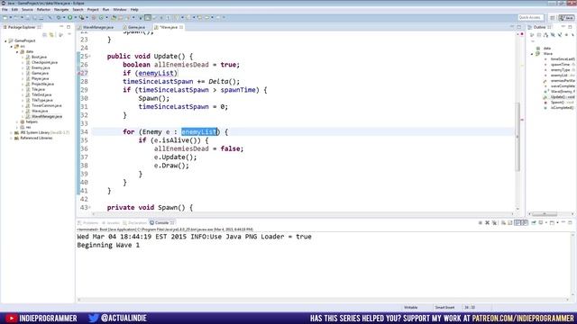The width and height of the screenshot is (577, 324).
Task: Click Remove Launch X icon in Console
Action: coord(487,222)
